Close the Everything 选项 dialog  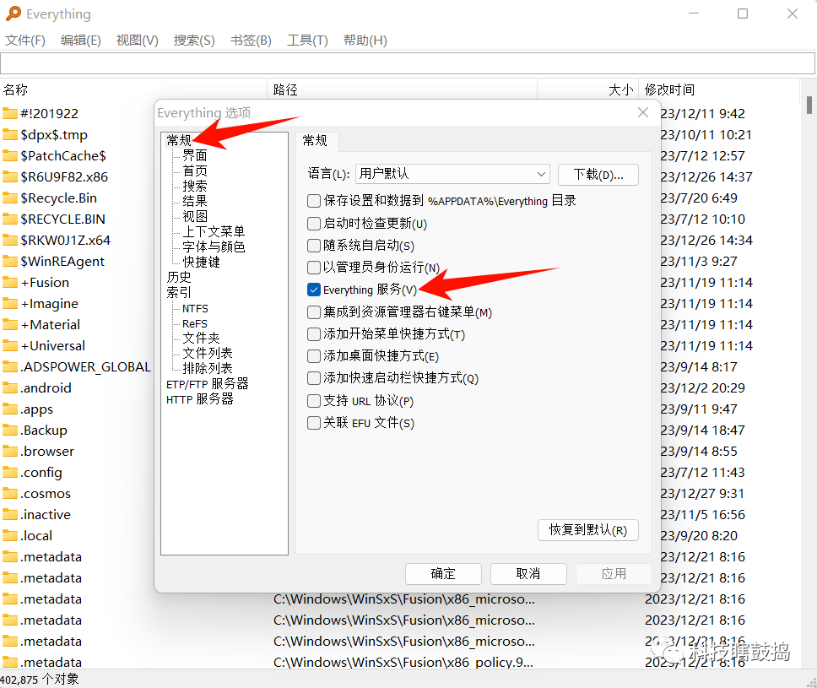click(643, 112)
